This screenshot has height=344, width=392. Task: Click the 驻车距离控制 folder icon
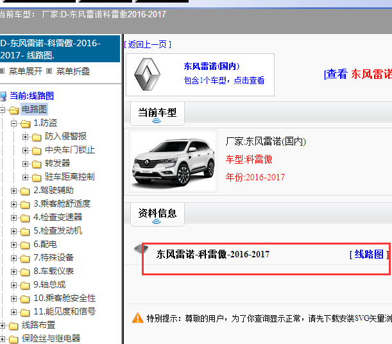coord(37,178)
